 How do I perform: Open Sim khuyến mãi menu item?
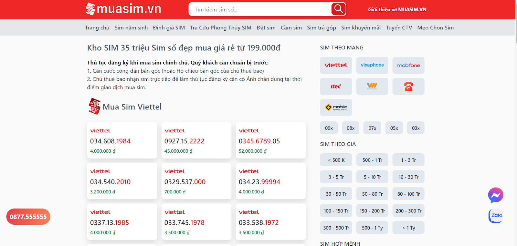pos(361,28)
